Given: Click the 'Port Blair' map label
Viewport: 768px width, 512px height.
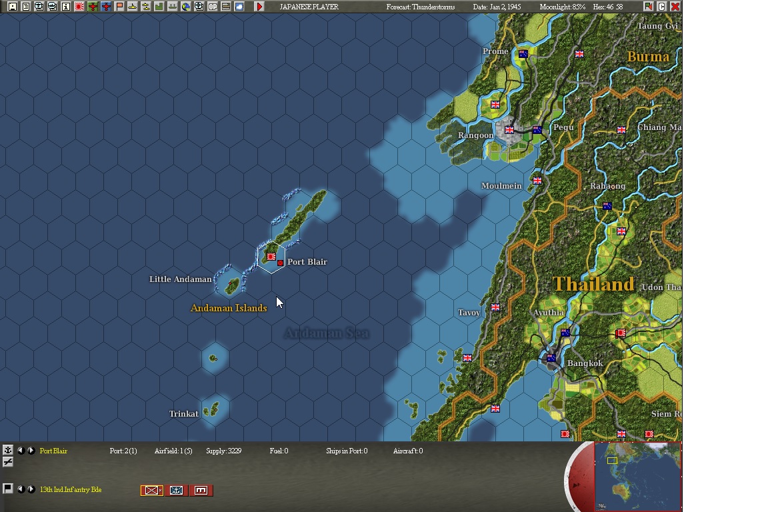Looking at the screenshot, I should pos(307,261).
